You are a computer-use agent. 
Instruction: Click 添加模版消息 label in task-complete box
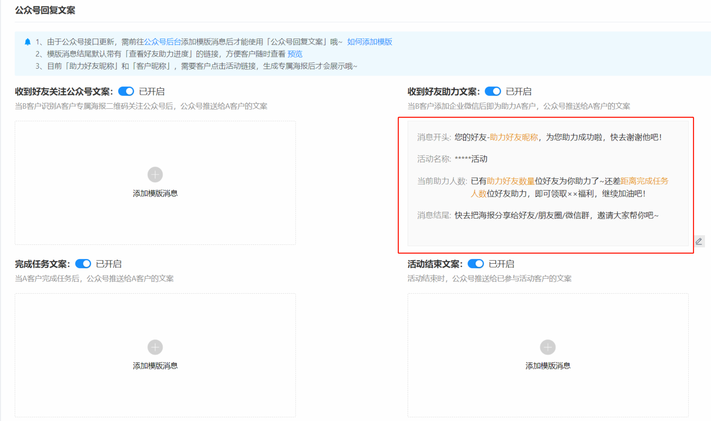pos(155,365)
